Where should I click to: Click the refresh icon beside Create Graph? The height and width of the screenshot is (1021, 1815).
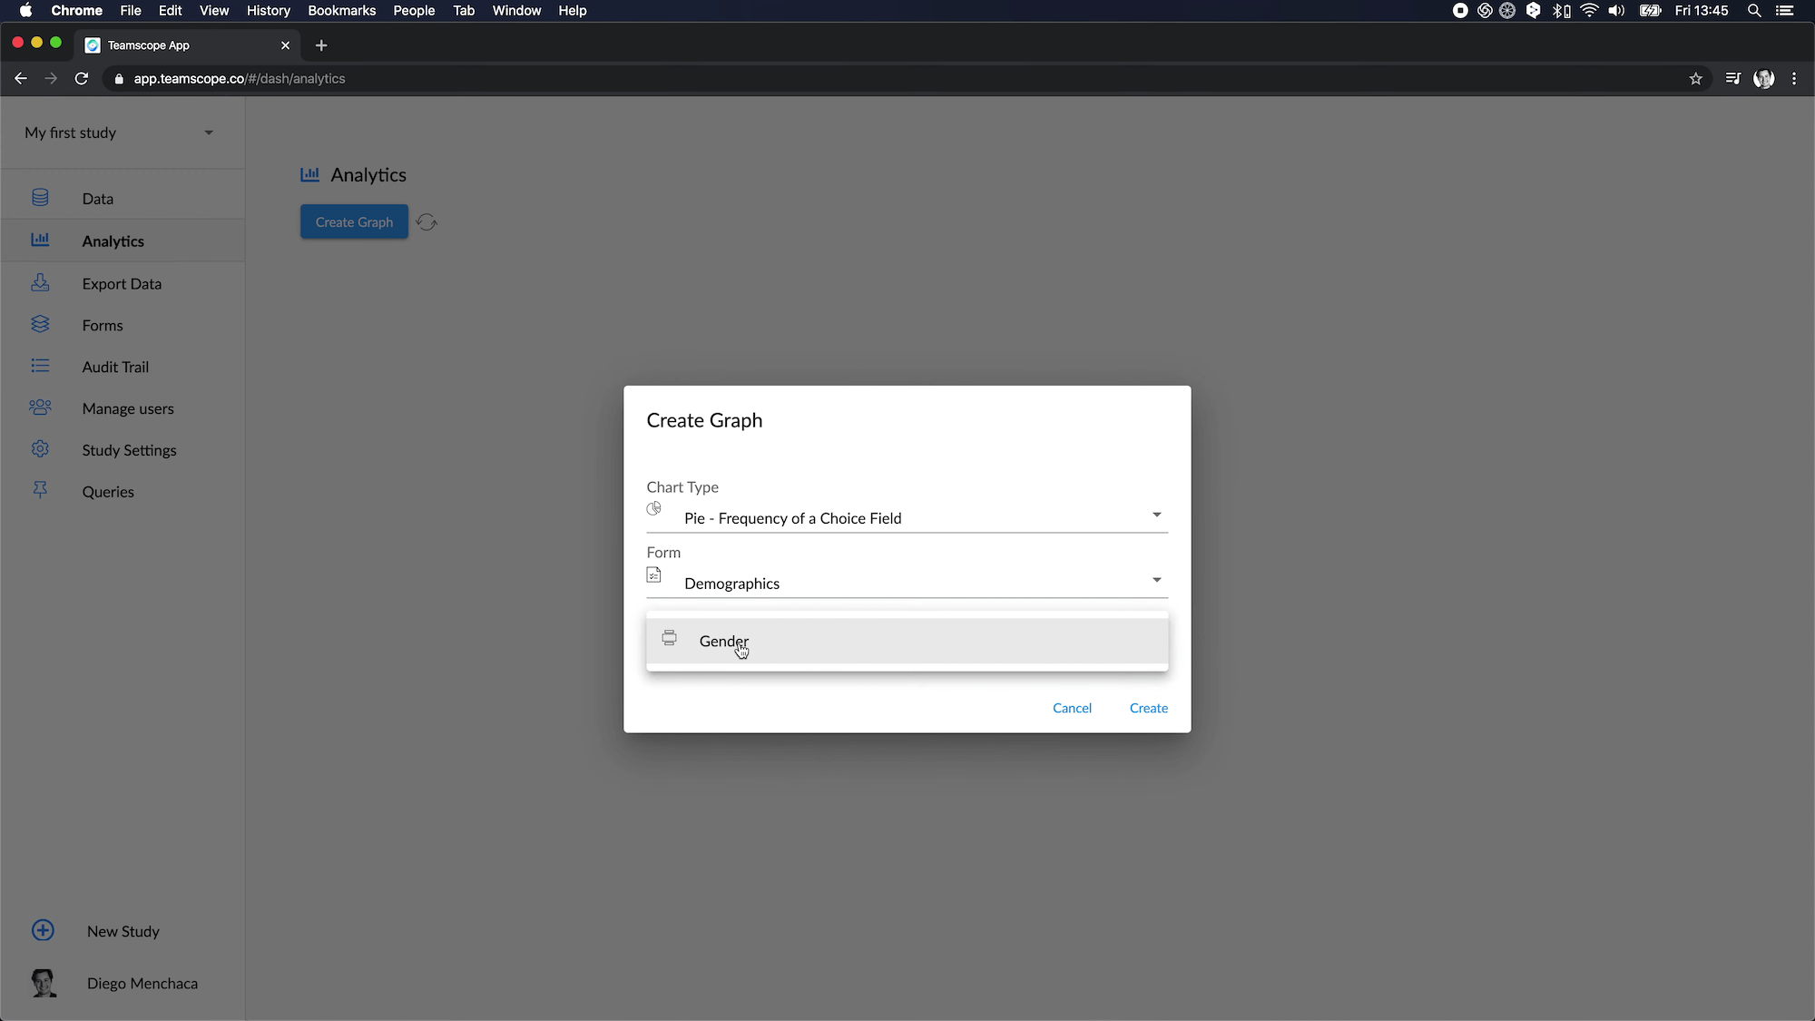click(427, 222)
